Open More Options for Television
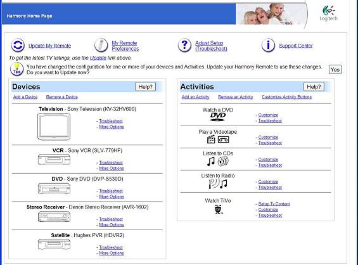 [112, 127]
